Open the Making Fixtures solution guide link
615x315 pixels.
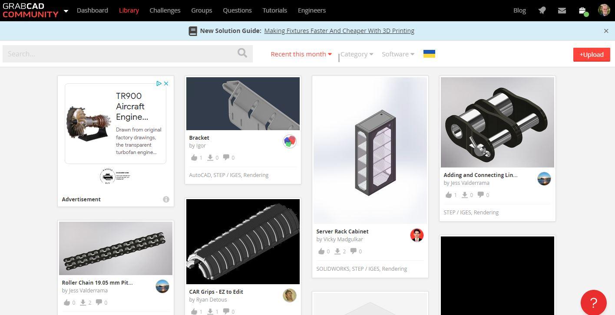coord(339,31)
